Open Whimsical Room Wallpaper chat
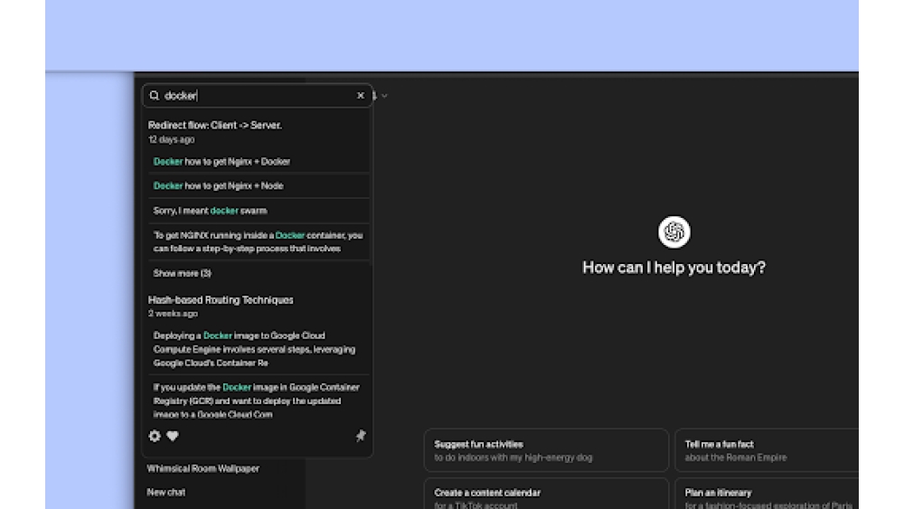The width and height of the screenshot is (904, 509). pyautogui.click(x=202, y=468)
